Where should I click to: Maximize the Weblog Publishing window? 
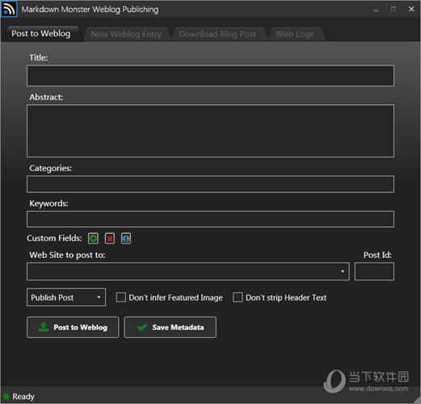click(x=394, y=9)
